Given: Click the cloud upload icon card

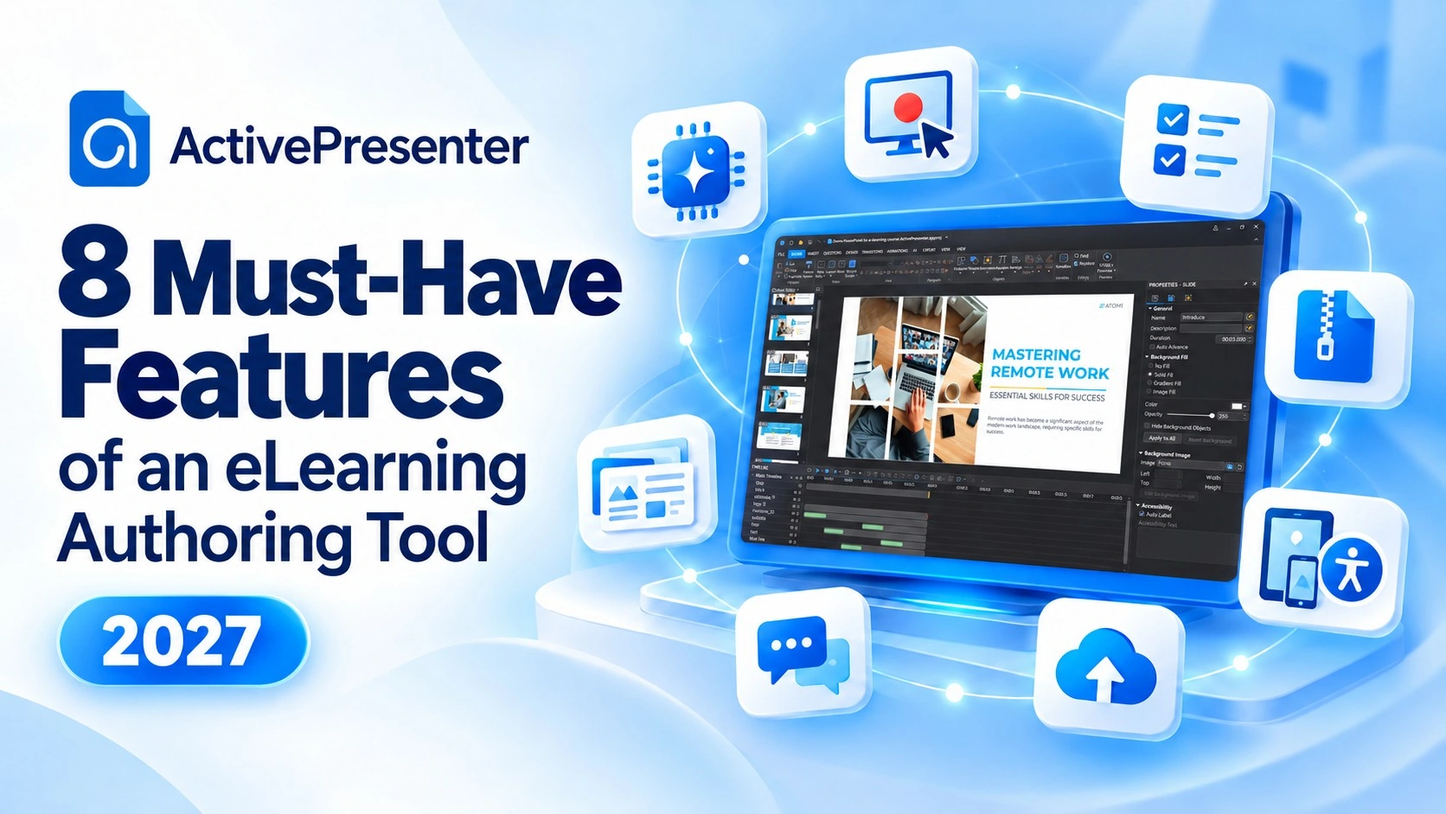Looking at the screenshot, I should (x=1107, y=670).
